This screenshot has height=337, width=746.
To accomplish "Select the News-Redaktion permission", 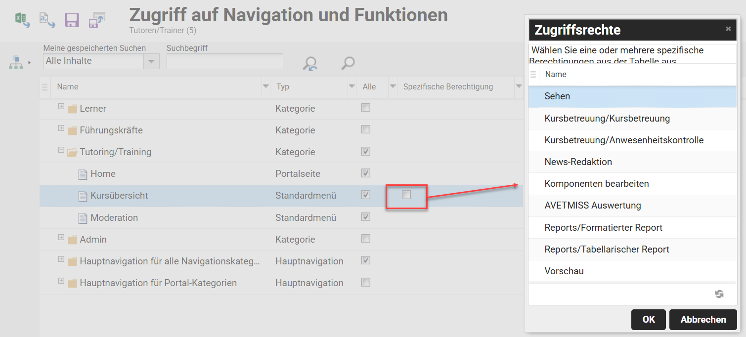I will 632,162.
